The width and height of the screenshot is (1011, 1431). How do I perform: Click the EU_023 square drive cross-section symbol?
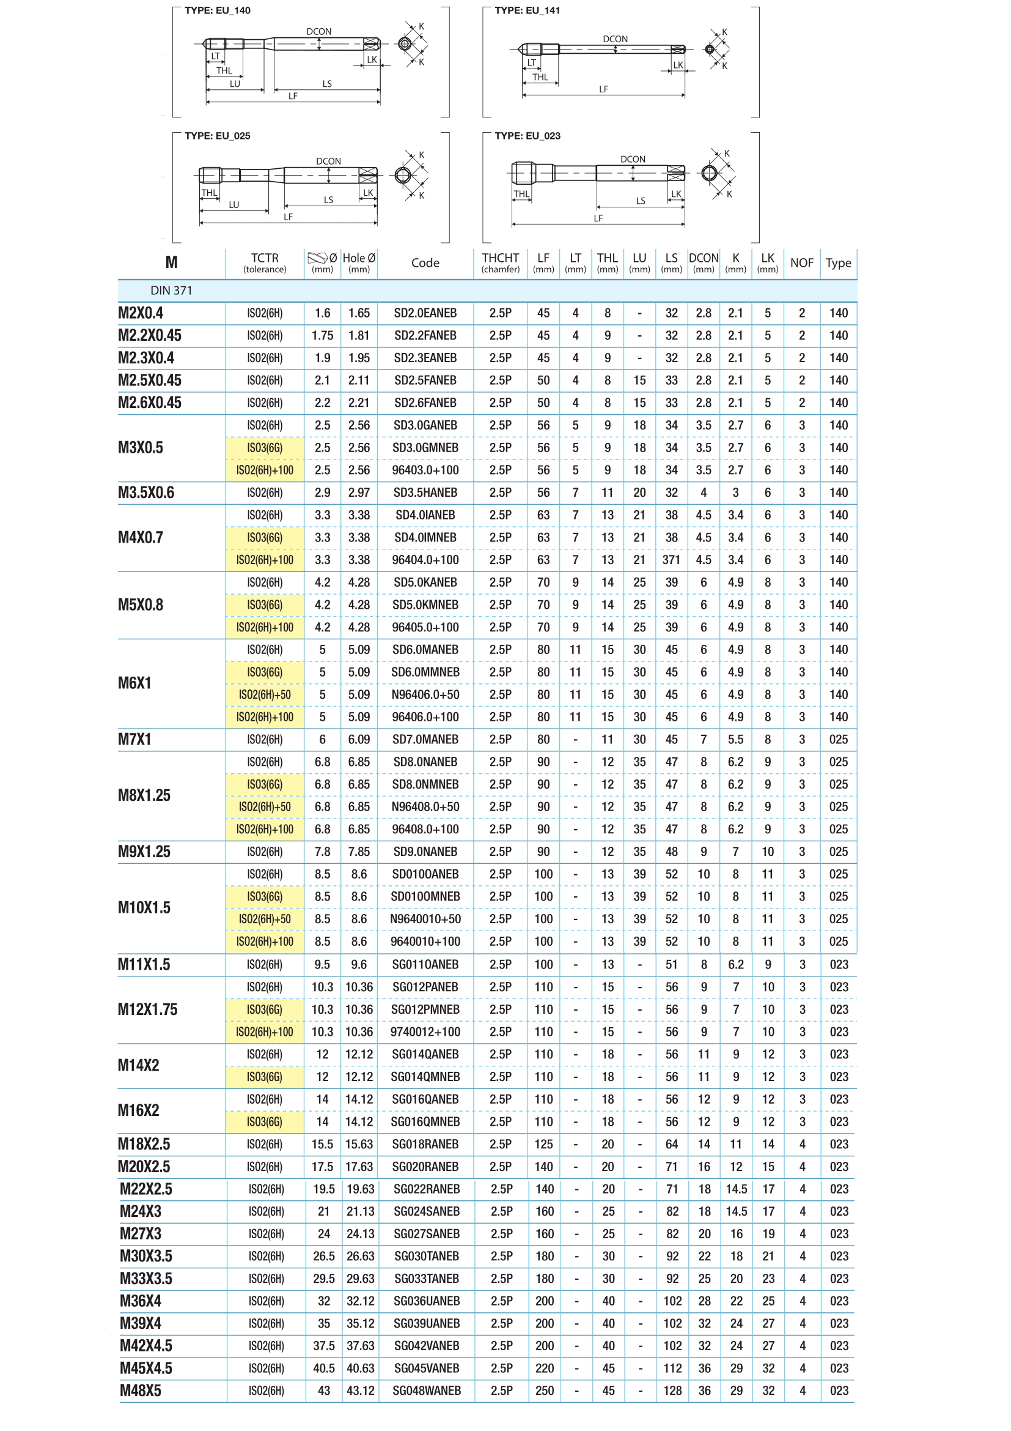709,173
